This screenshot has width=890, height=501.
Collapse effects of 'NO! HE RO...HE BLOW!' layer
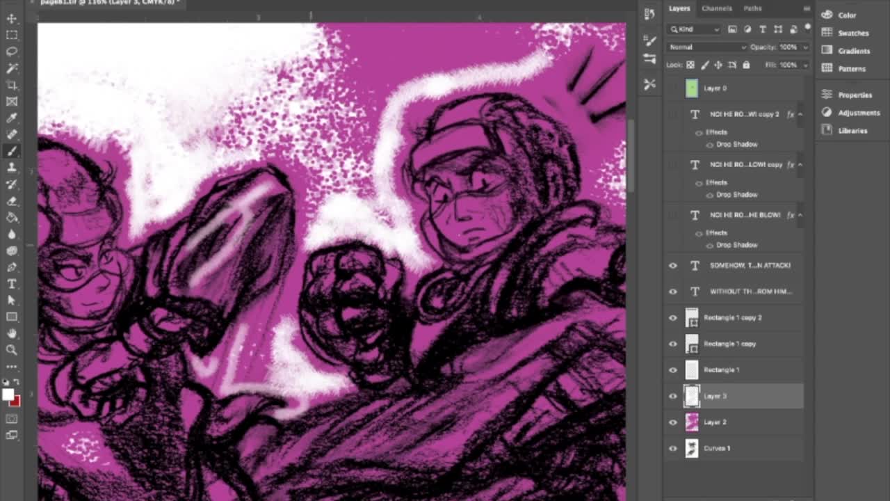[800, 215]
